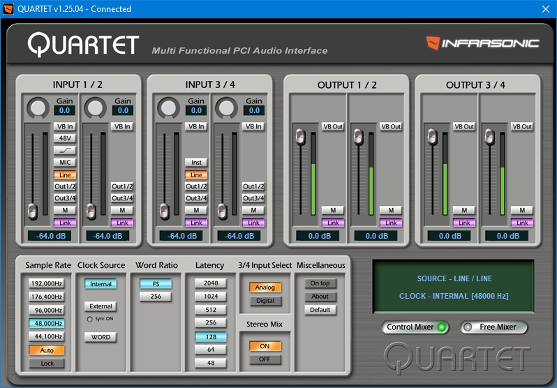The width and height of the screenshot is (557, 388).
Task: Turn Stereo Mix OFF
Action: tap(265, 359)
